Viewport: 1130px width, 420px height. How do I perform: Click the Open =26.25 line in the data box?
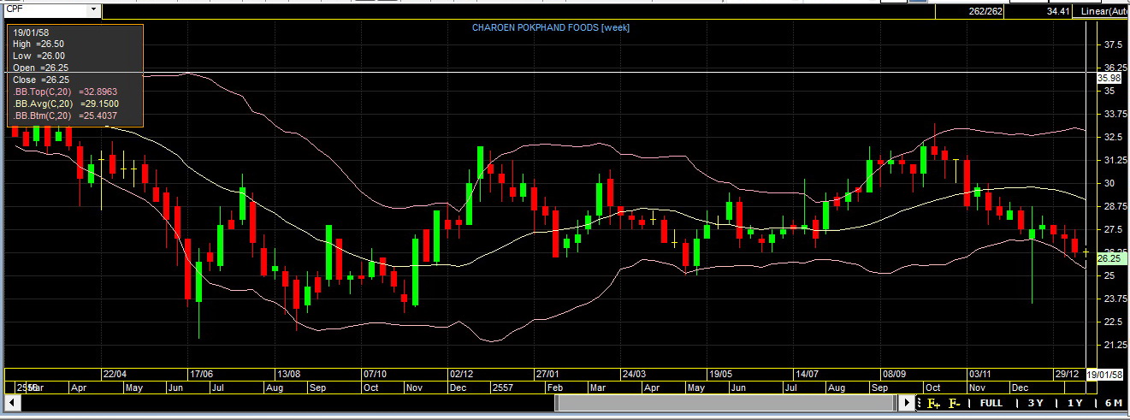click(40, 68)
